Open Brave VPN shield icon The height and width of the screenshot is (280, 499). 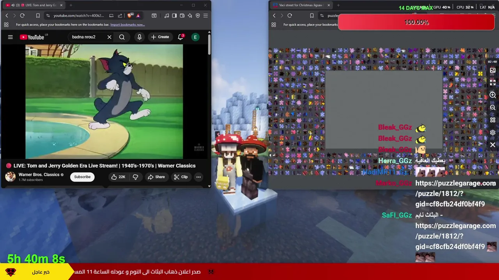198,16
